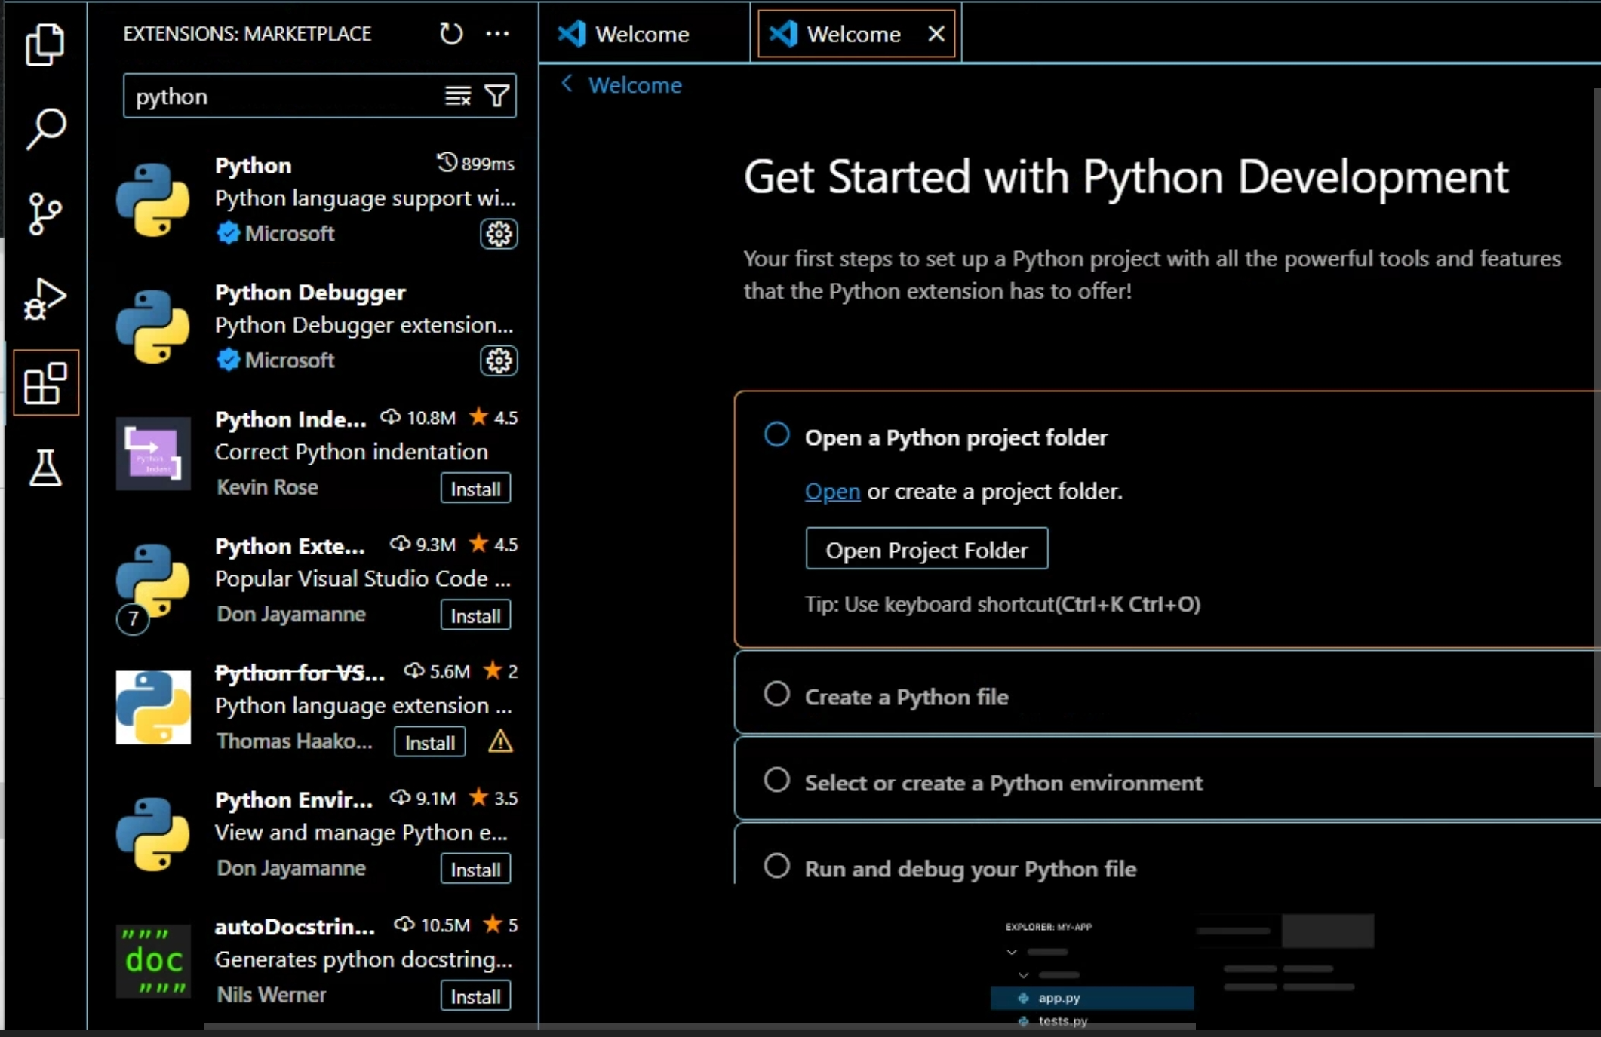1601x1037 pixels.
Task: Close the active Welcome tab
Action: (936, 34)
